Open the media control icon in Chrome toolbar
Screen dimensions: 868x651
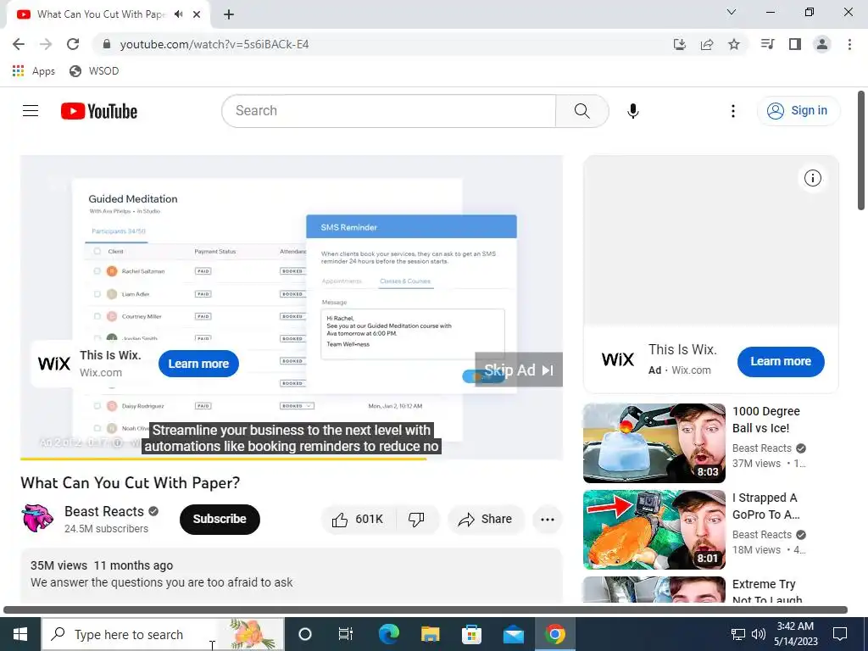767,44
